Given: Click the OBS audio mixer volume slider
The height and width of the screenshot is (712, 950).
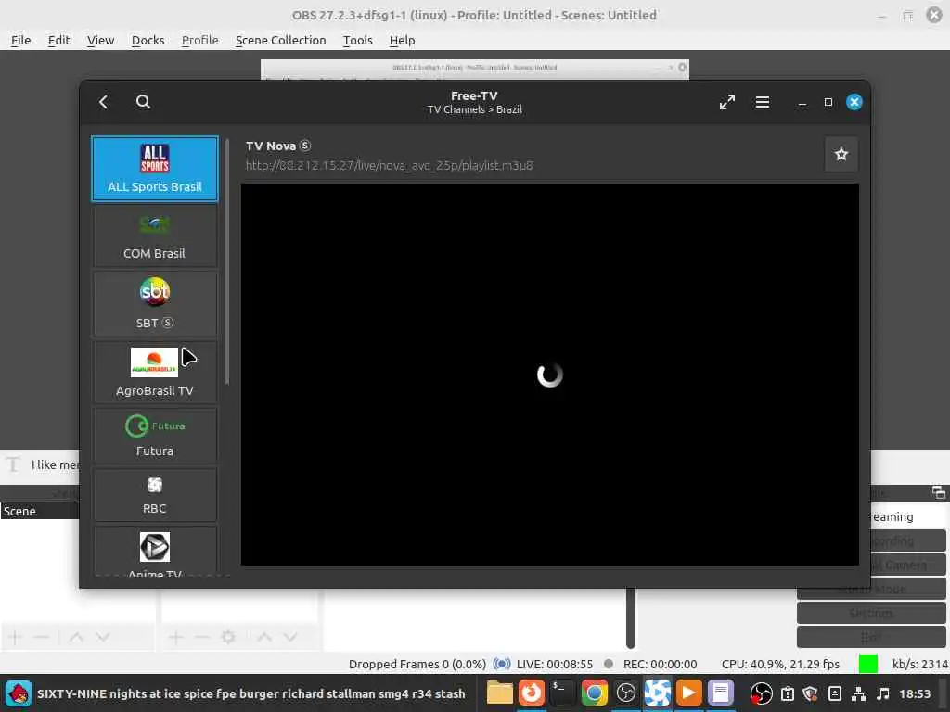Looking at the screenshot, I should [631, 617].
